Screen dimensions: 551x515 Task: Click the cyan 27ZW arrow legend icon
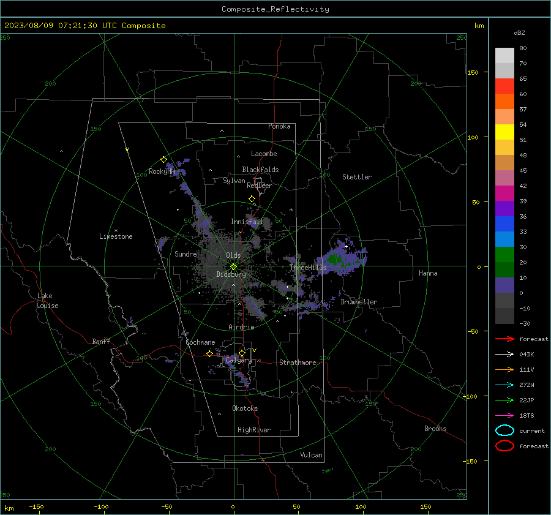tap(504, 385)
